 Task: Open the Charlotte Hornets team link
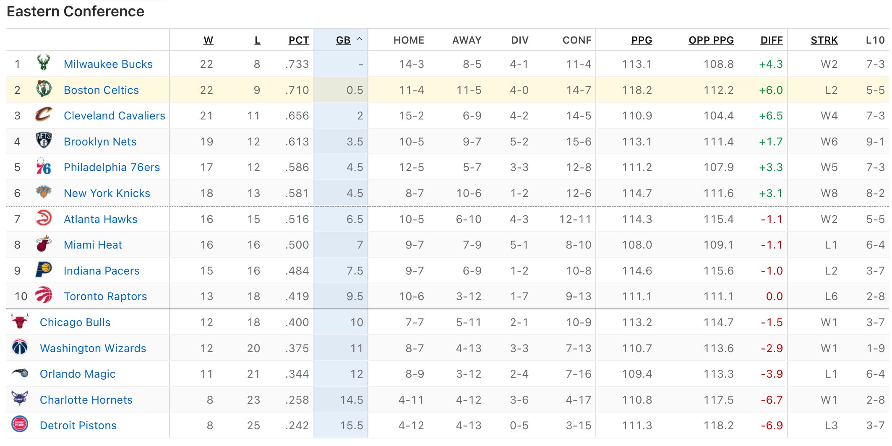click(x=86, y=400)
